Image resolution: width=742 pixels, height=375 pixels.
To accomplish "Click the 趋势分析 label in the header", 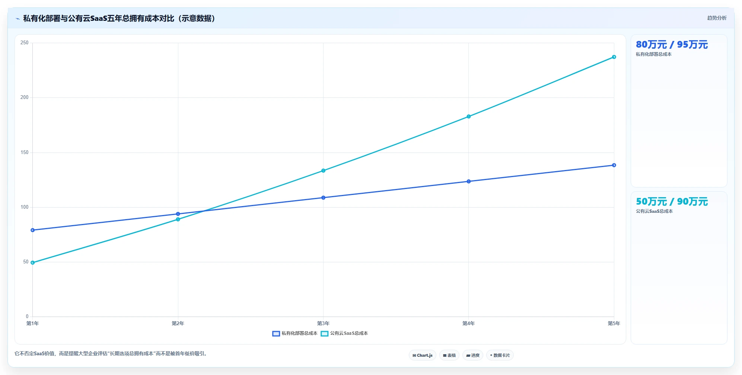I will point(717,18).
